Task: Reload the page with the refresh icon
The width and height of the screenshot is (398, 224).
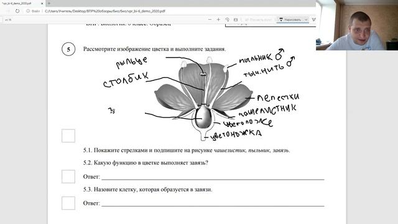Action: click(x=17, y=11)
